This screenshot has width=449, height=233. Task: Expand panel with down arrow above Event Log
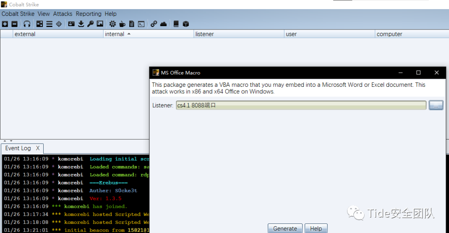coord(11,141)
